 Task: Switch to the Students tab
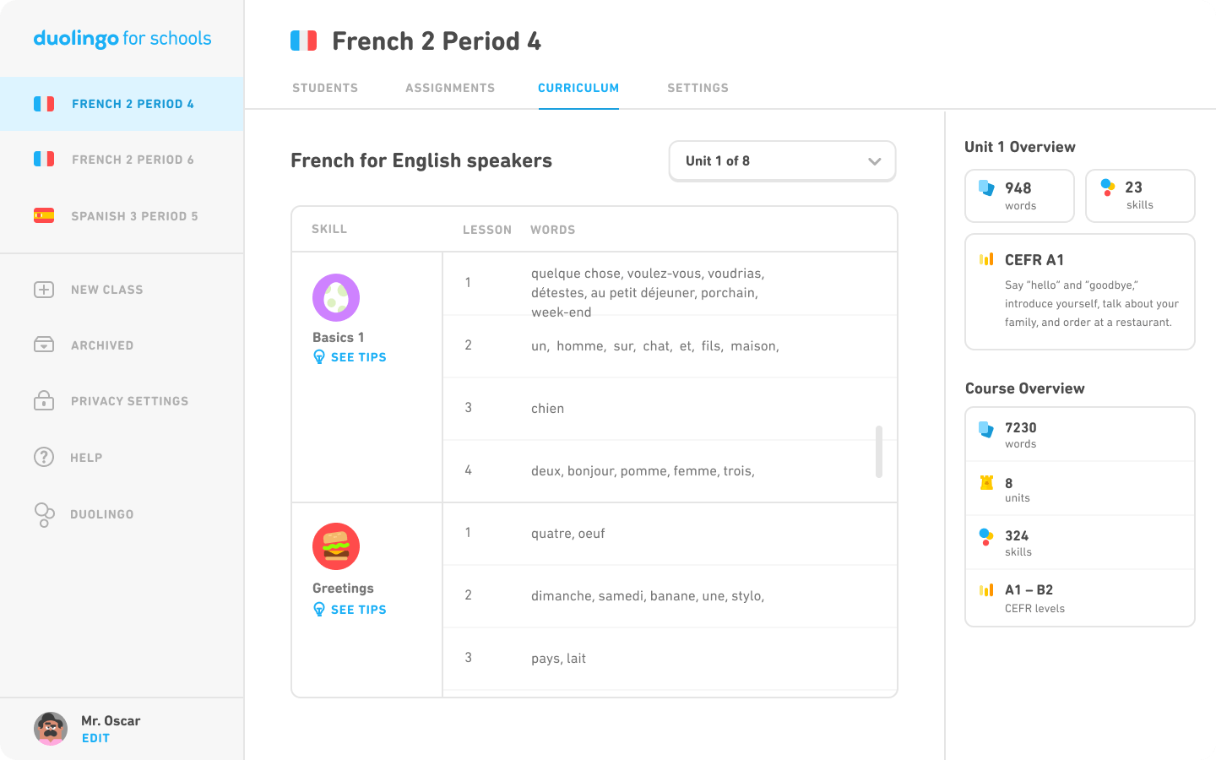[325, 88]
